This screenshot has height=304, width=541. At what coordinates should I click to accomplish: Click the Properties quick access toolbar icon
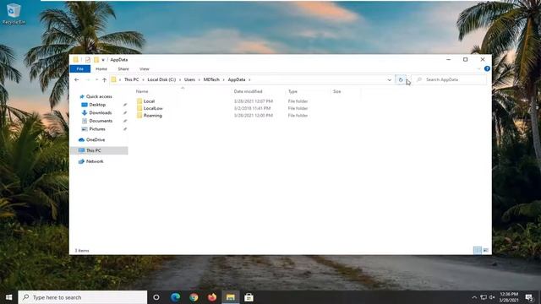(88, 60)
